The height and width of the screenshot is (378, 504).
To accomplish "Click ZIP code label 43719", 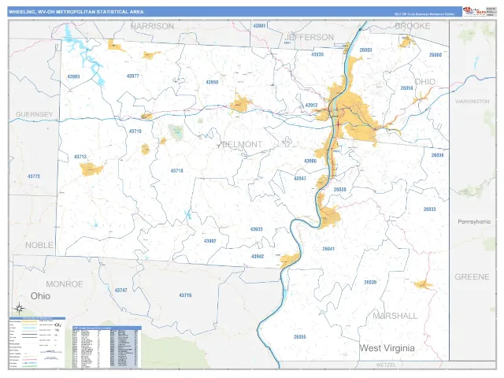I will click(135, 132).
